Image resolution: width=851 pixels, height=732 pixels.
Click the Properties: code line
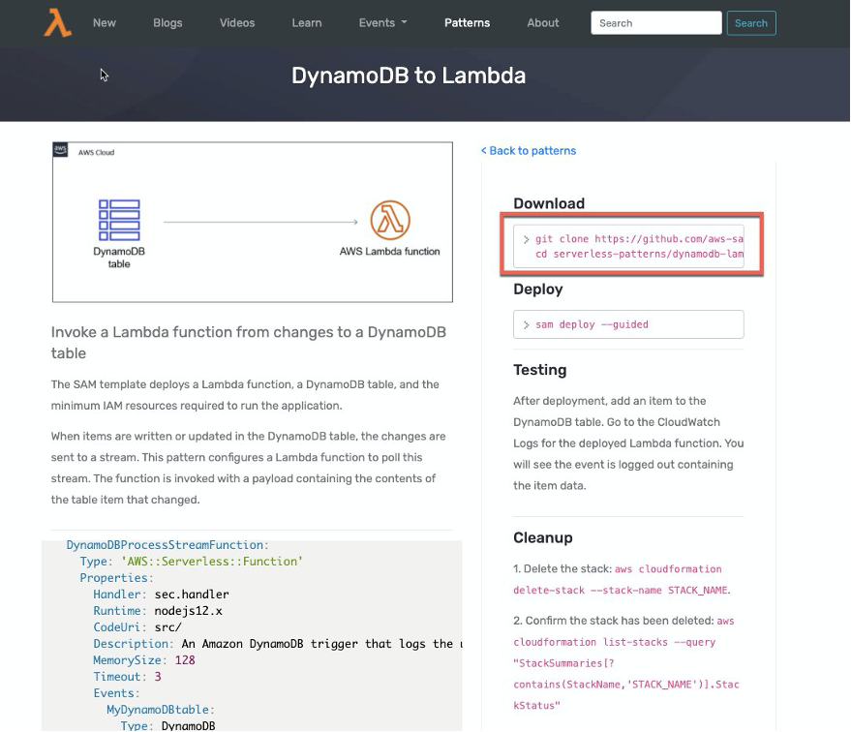117,578
